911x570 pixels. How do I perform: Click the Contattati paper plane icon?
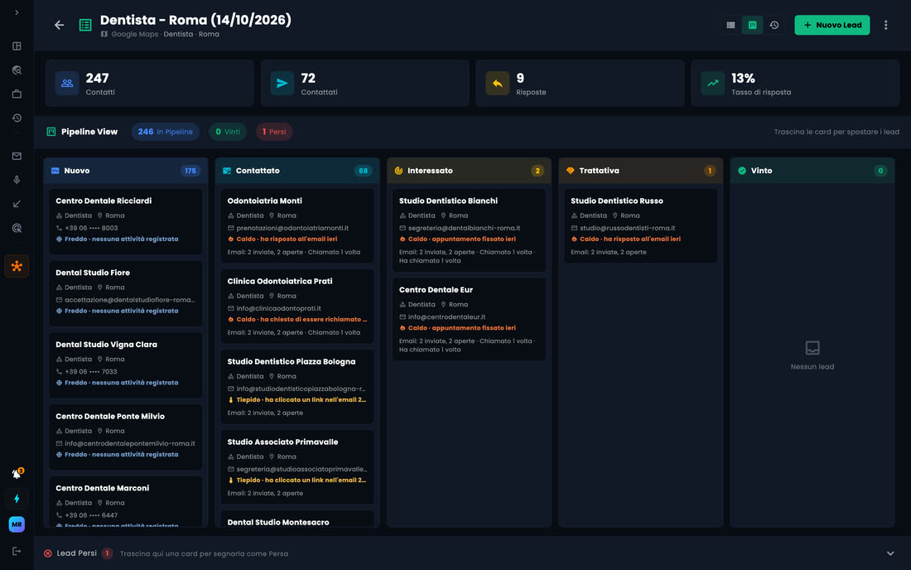click(x=282, y=83)
